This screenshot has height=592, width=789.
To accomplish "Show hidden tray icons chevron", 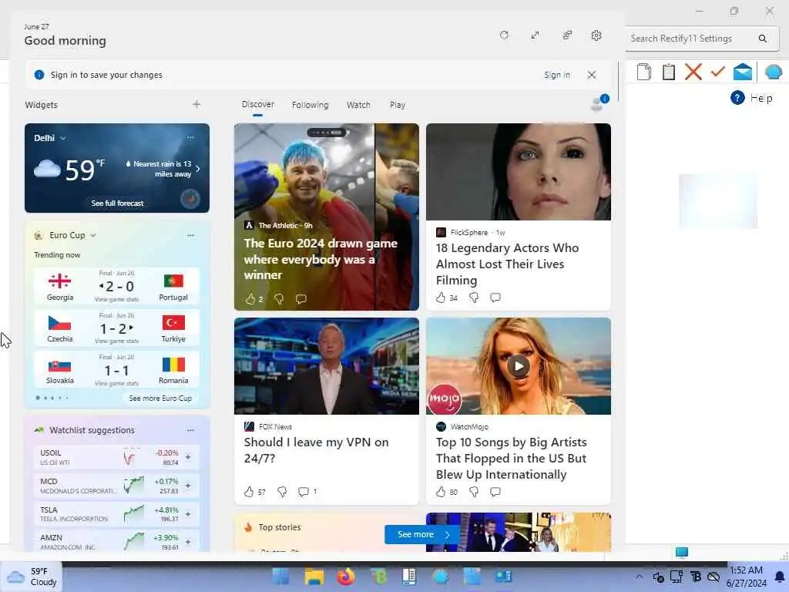I will (x=639, y=577).
